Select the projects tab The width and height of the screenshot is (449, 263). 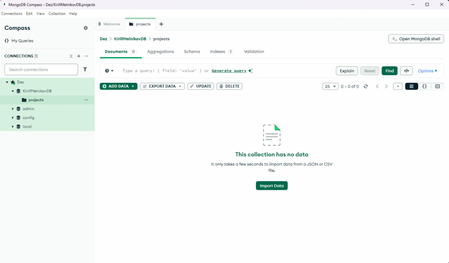(x=140, y=24)
